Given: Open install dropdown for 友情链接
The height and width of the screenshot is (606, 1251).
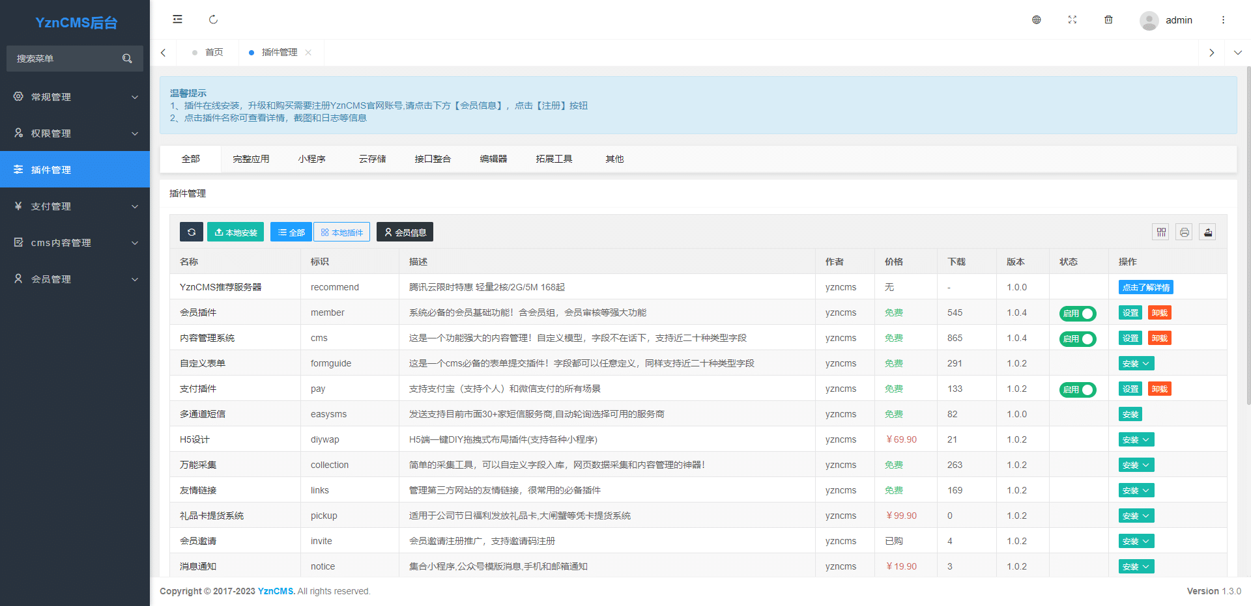Looking at the screenshot, I should pyautogui.click(x=1136, y=490).
